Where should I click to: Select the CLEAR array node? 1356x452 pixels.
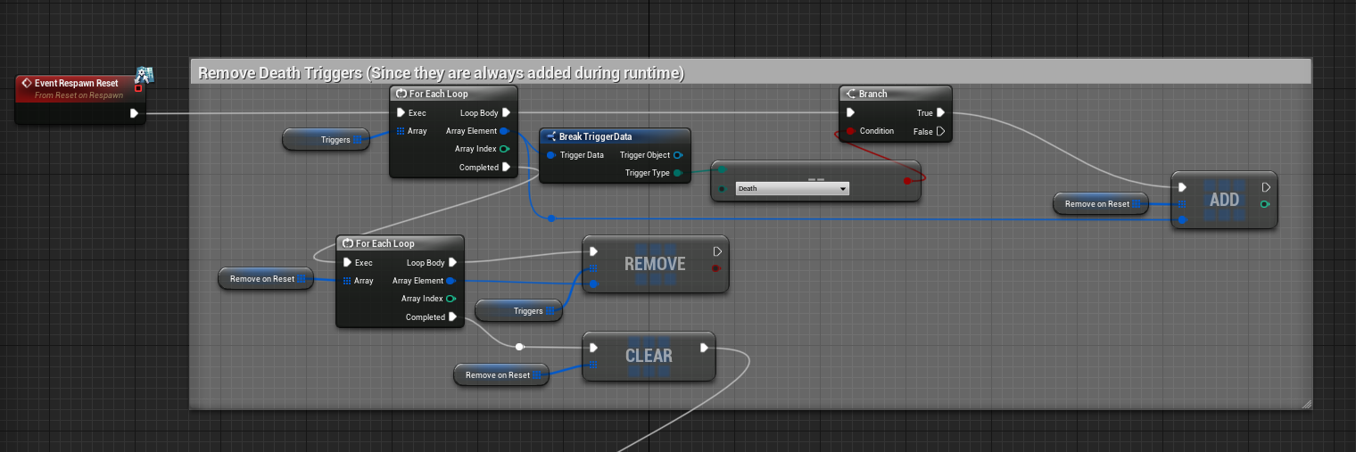pyautogui.click(x=649, y=356)
